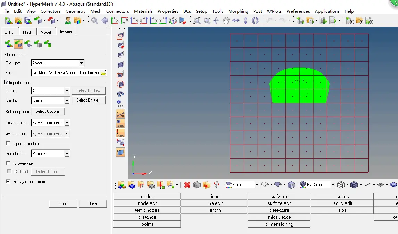Click the Import Connectors green cylinder icon

click(x=48, y=44)
